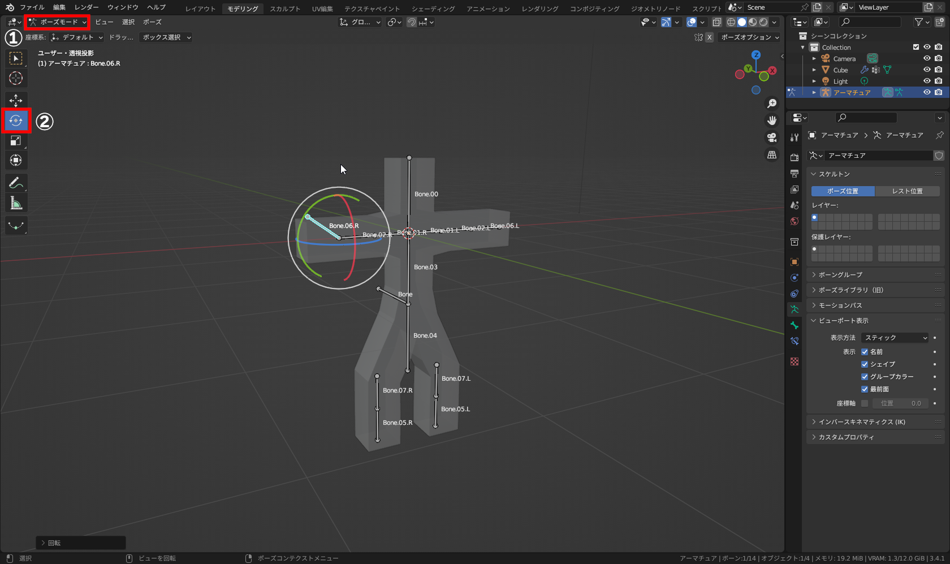Image resolution: width=950 pixels, height=564 pixels.
Task: Switch to rendered viewport shading
Action: [x=763, y=22]
